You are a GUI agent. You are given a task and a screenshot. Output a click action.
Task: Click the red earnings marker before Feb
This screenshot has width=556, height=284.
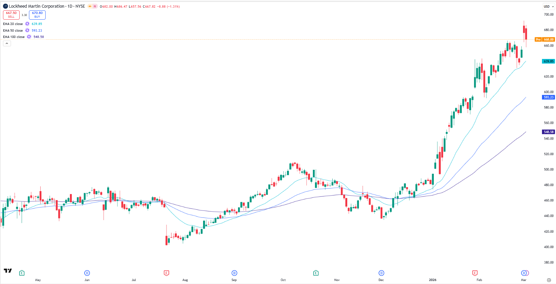(x=475, y=273)
